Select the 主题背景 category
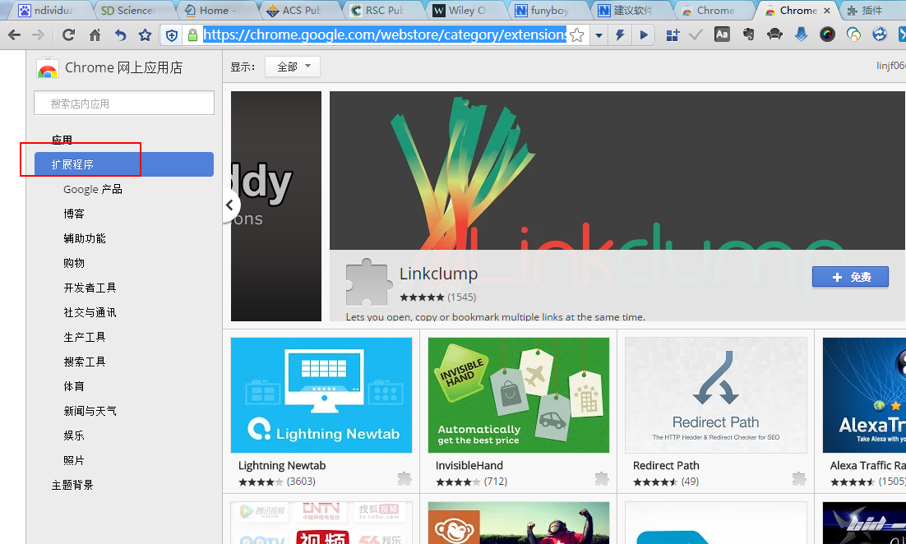The height and width of the screenshot is (544, 906). click(72, 485)
